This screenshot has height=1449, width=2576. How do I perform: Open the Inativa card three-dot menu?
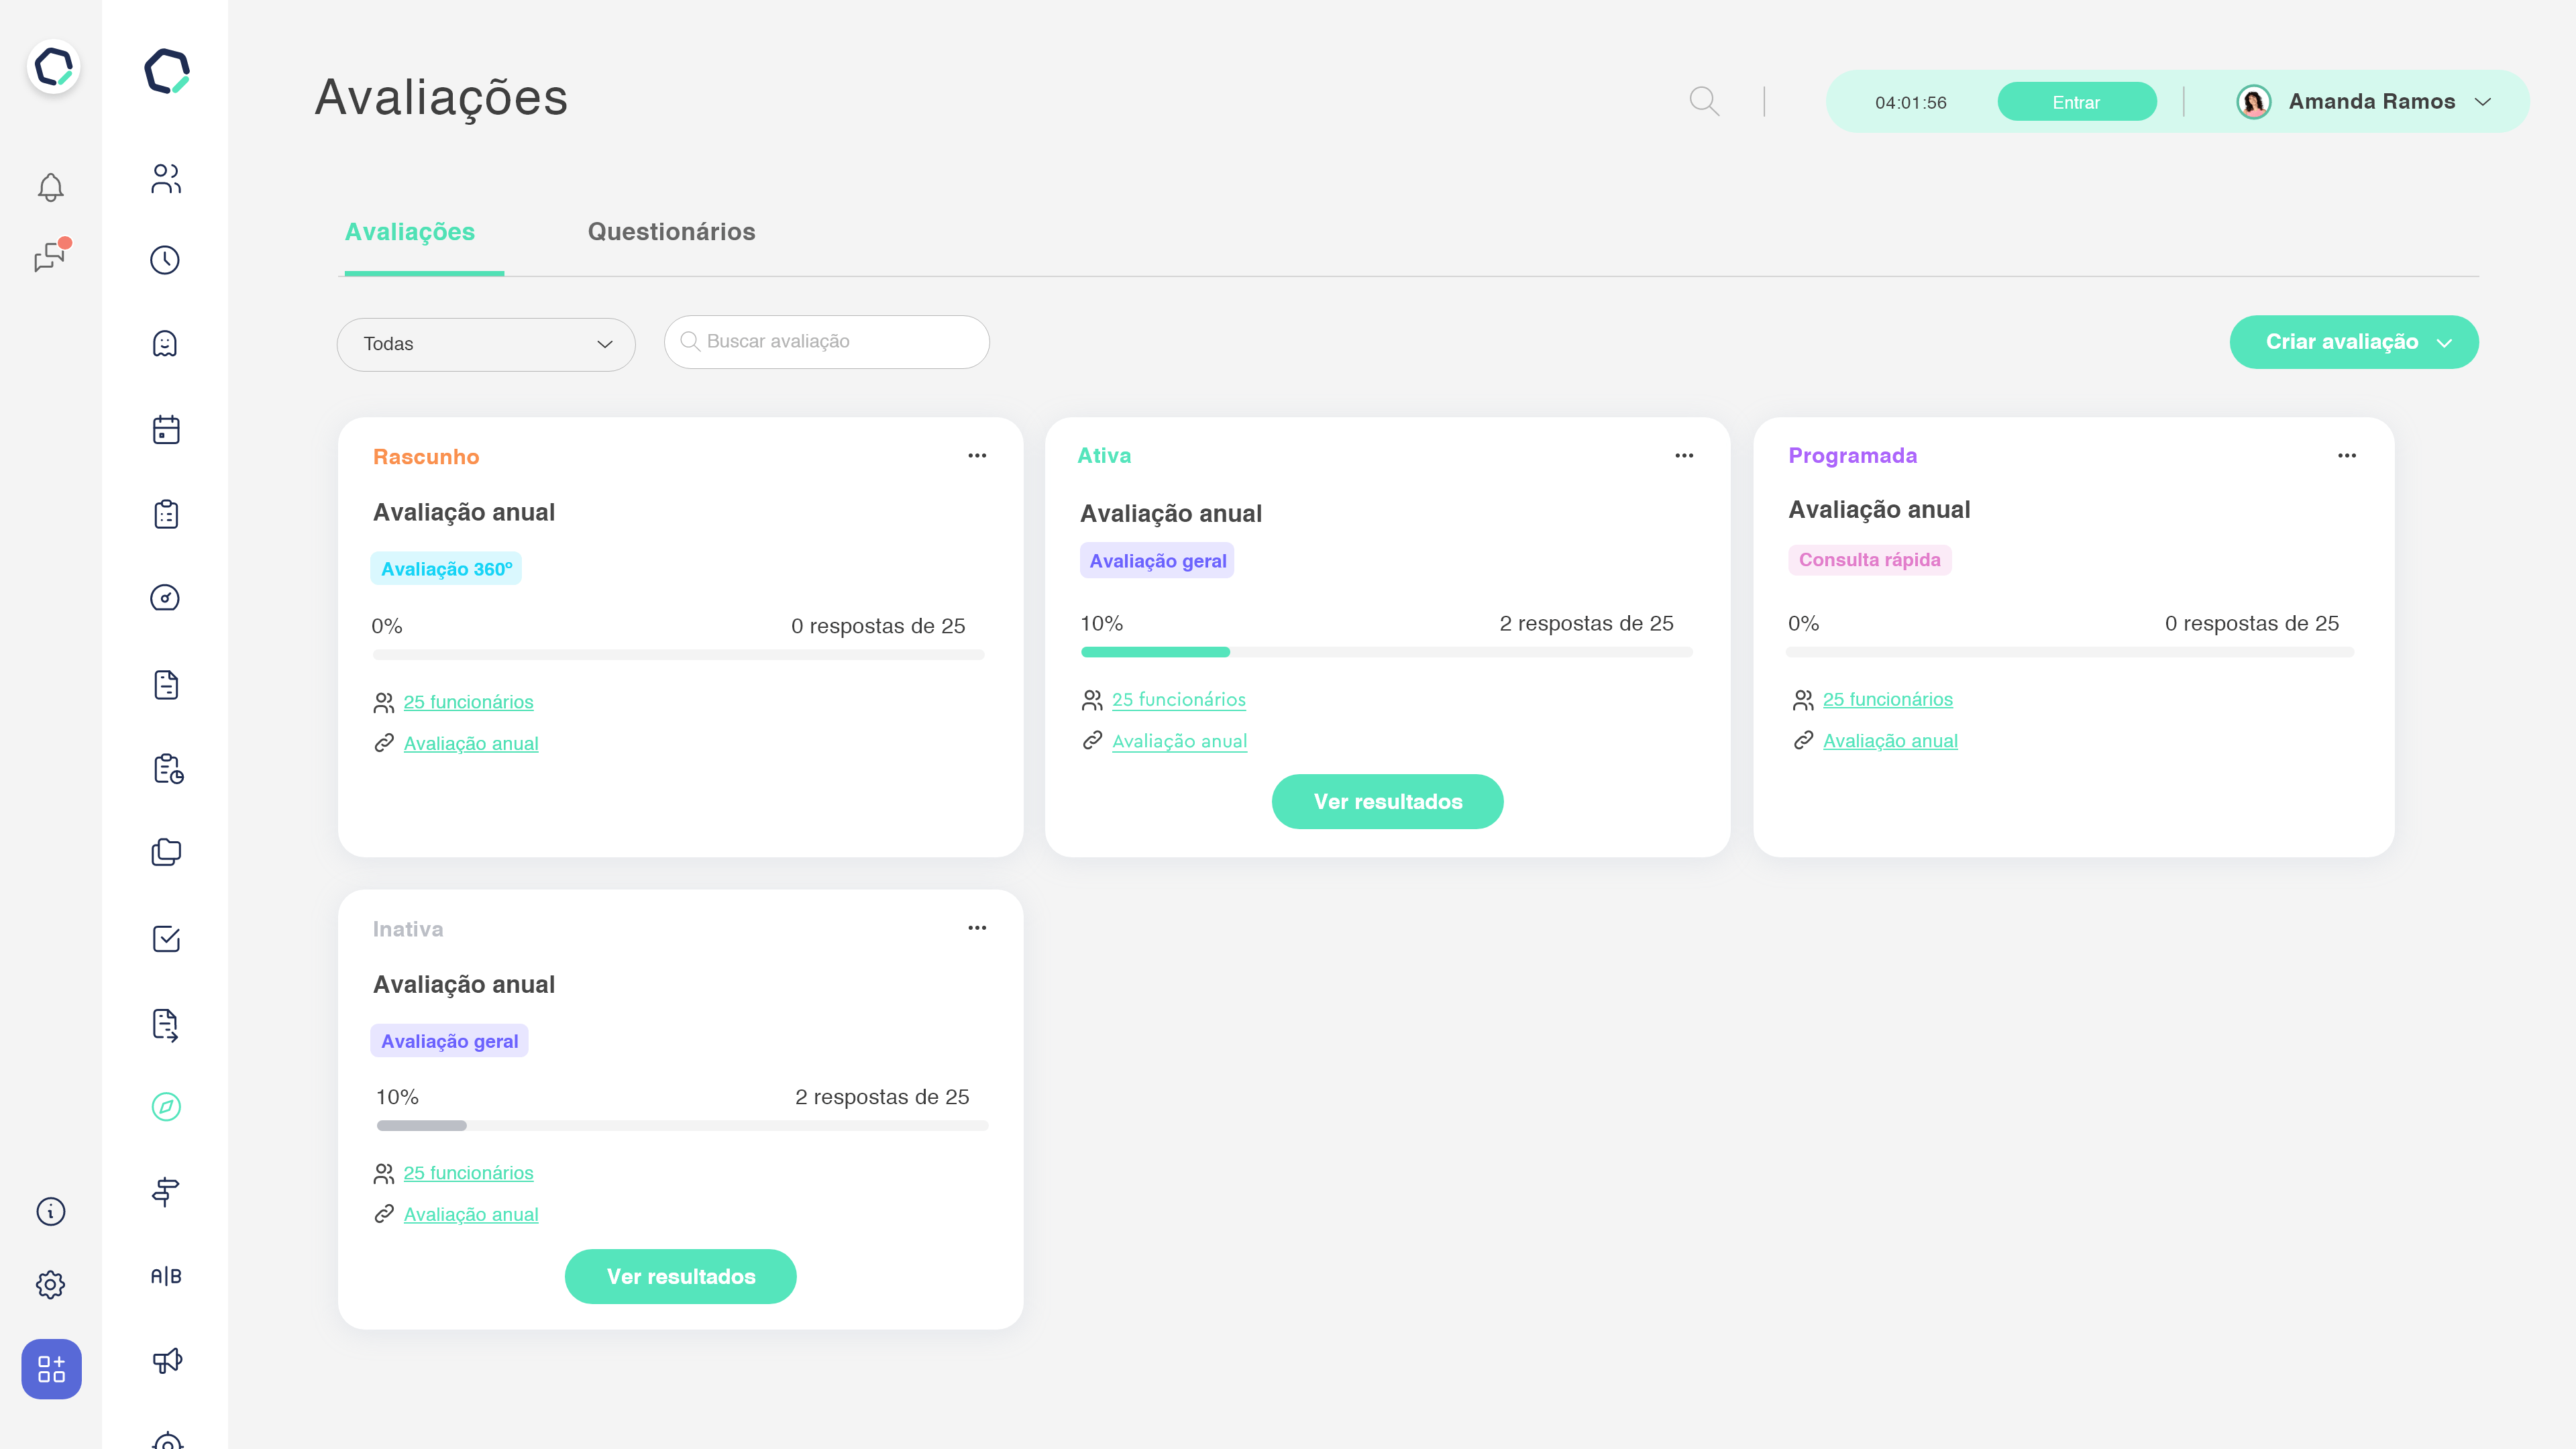[977, 928]
